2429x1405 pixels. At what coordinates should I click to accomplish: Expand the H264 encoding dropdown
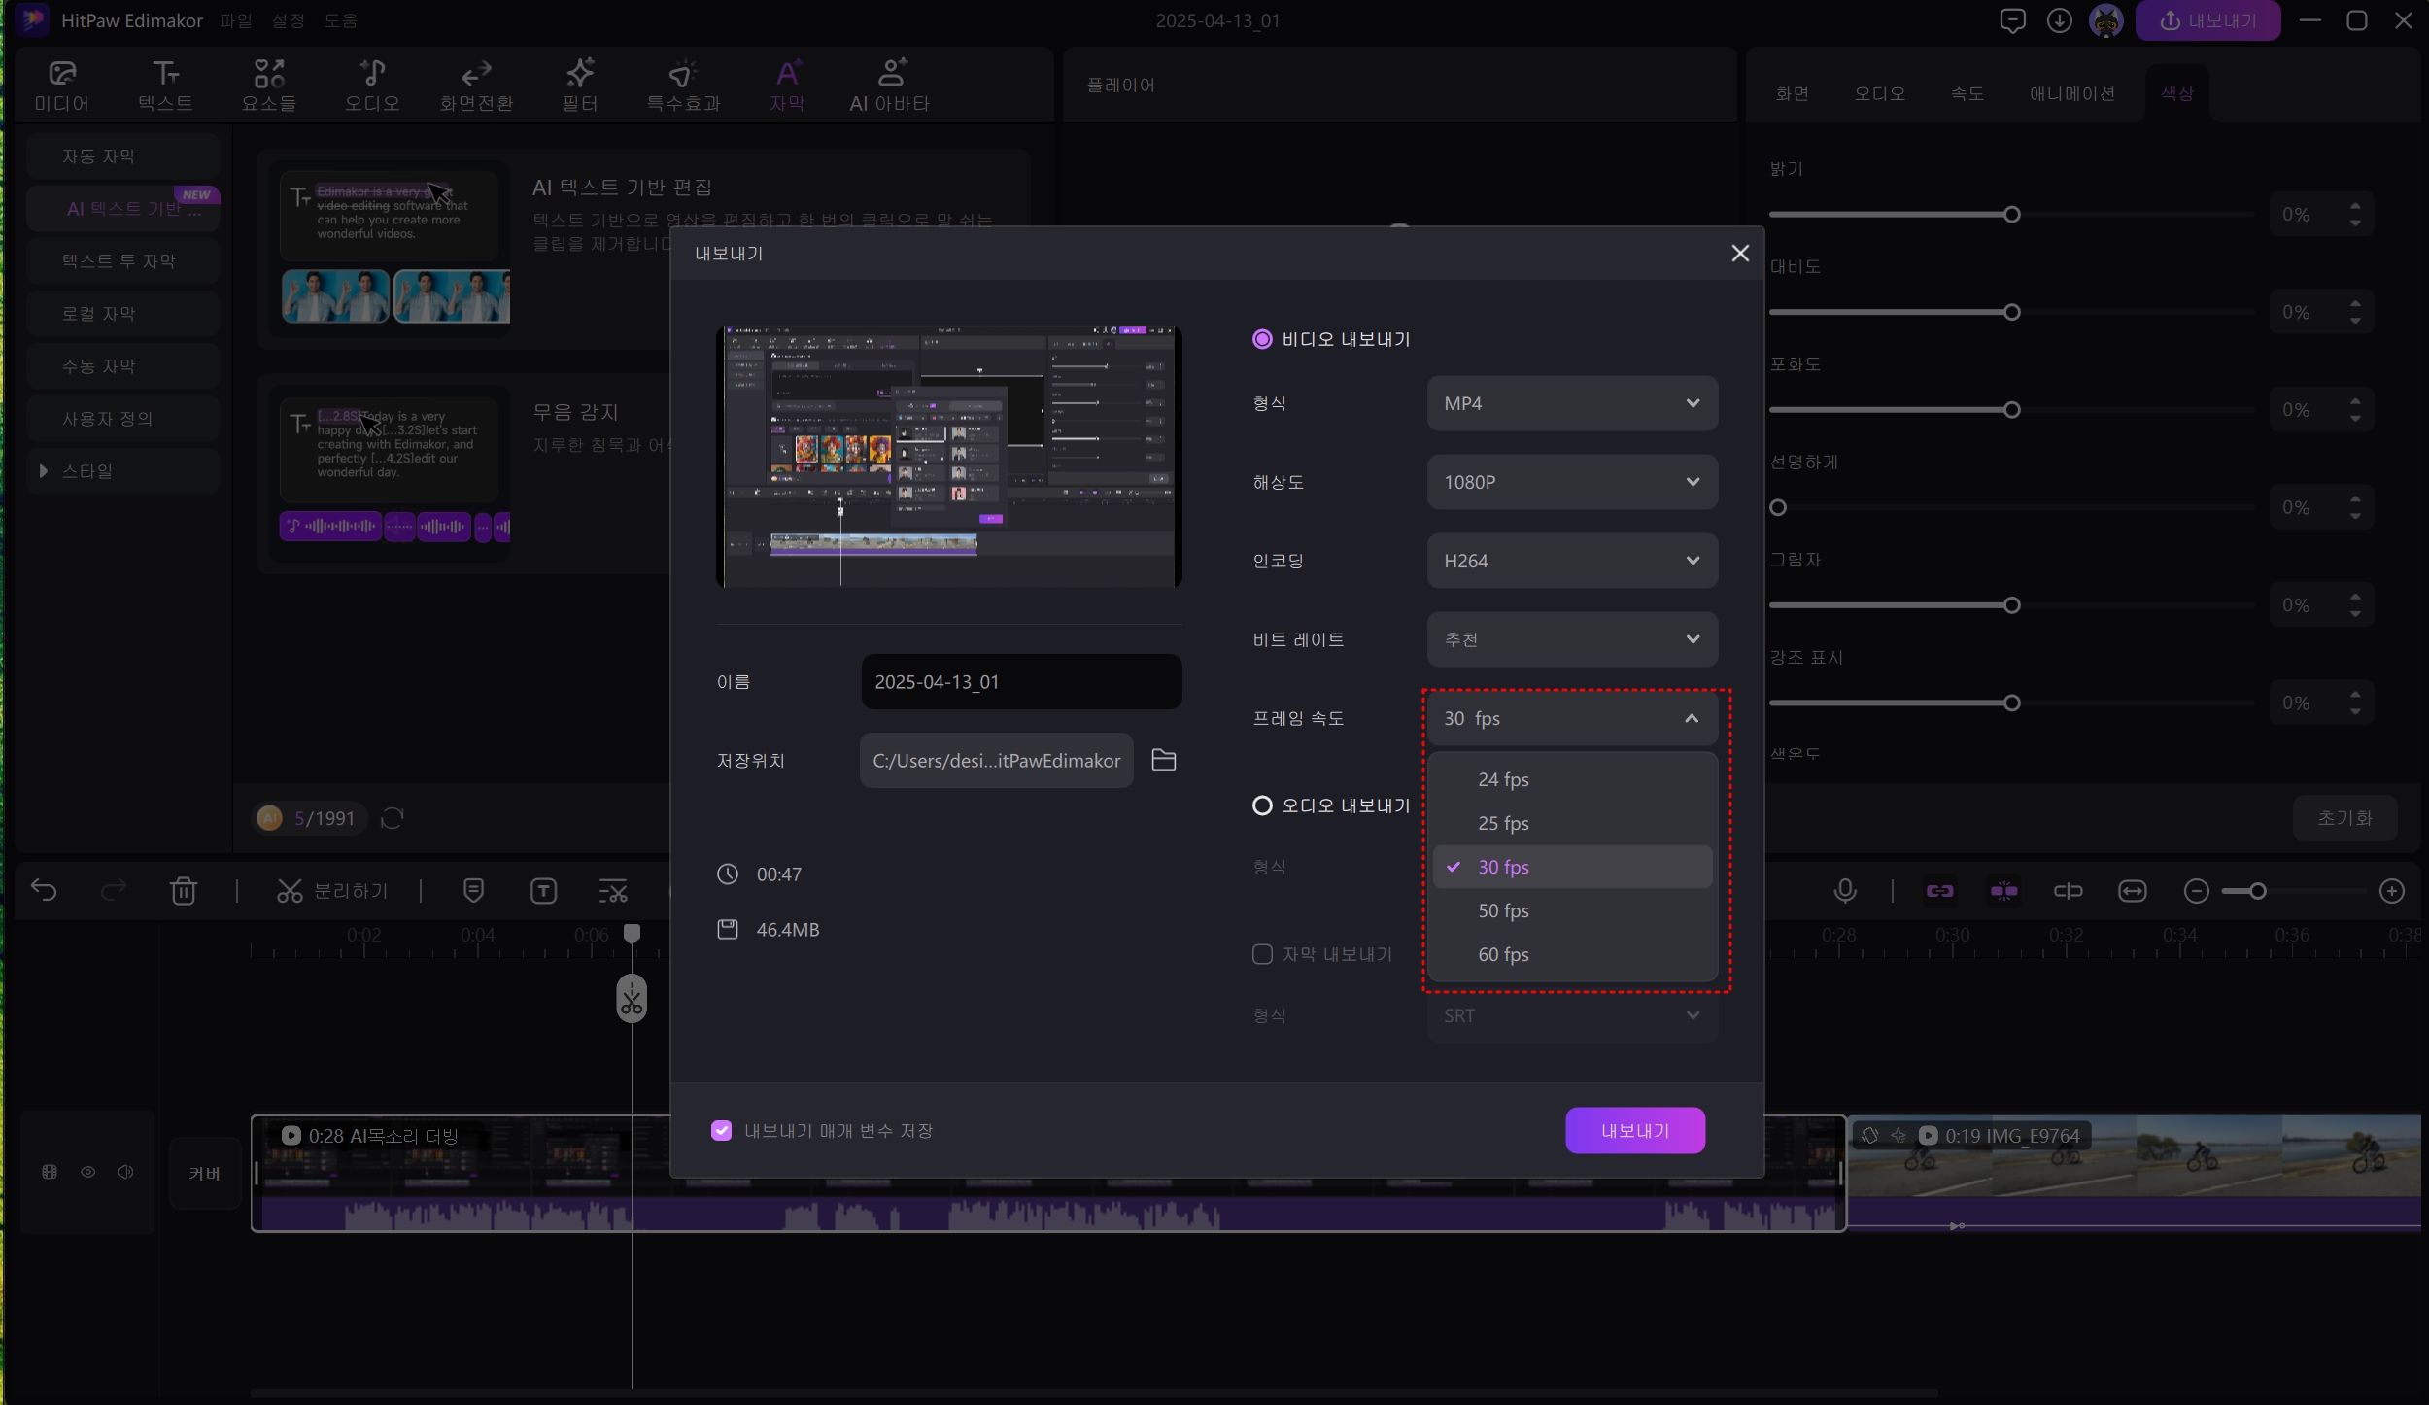tap(1571, 561)
